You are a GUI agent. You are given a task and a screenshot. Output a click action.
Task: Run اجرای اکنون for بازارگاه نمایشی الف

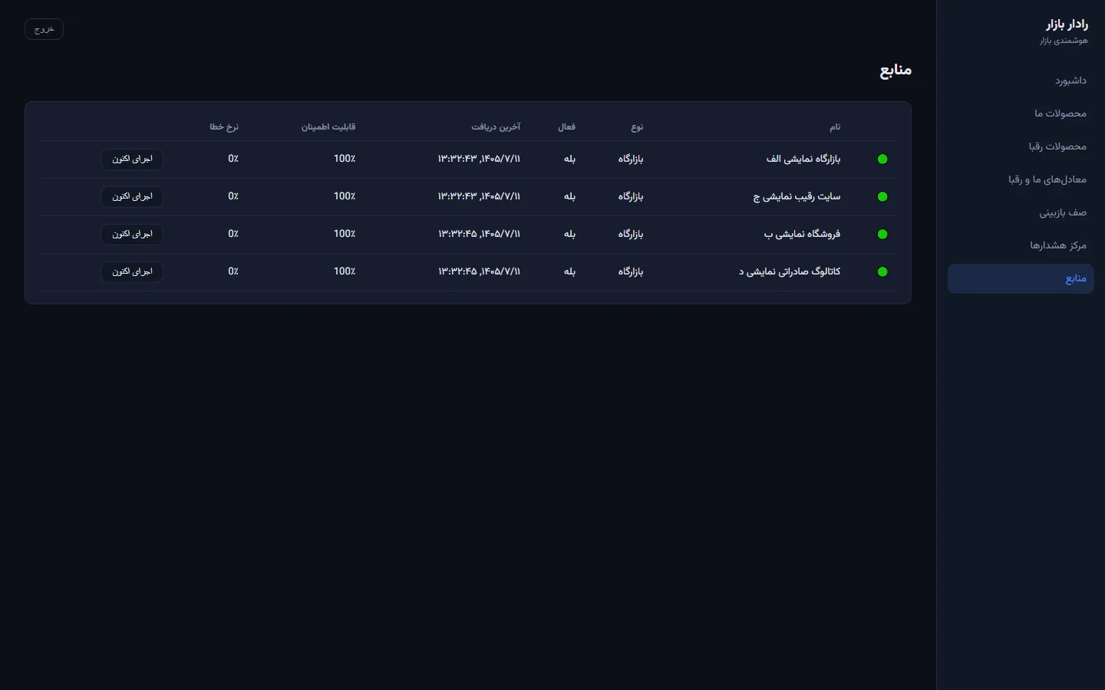pos(132,159)
